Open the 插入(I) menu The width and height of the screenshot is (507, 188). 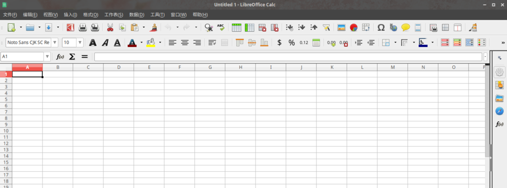pos(70,15)
